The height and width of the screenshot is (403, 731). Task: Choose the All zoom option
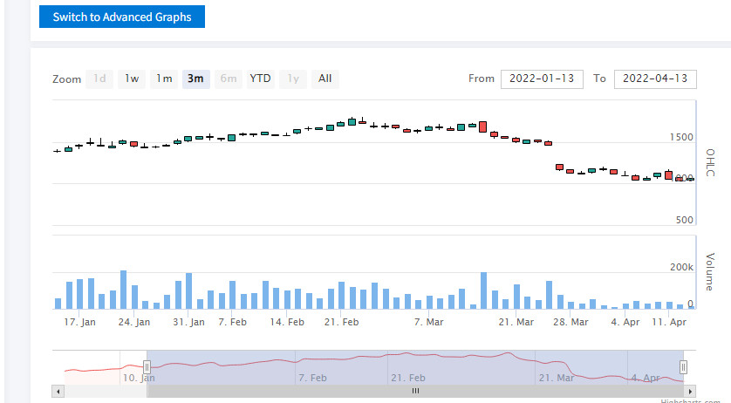coord(325,79)
